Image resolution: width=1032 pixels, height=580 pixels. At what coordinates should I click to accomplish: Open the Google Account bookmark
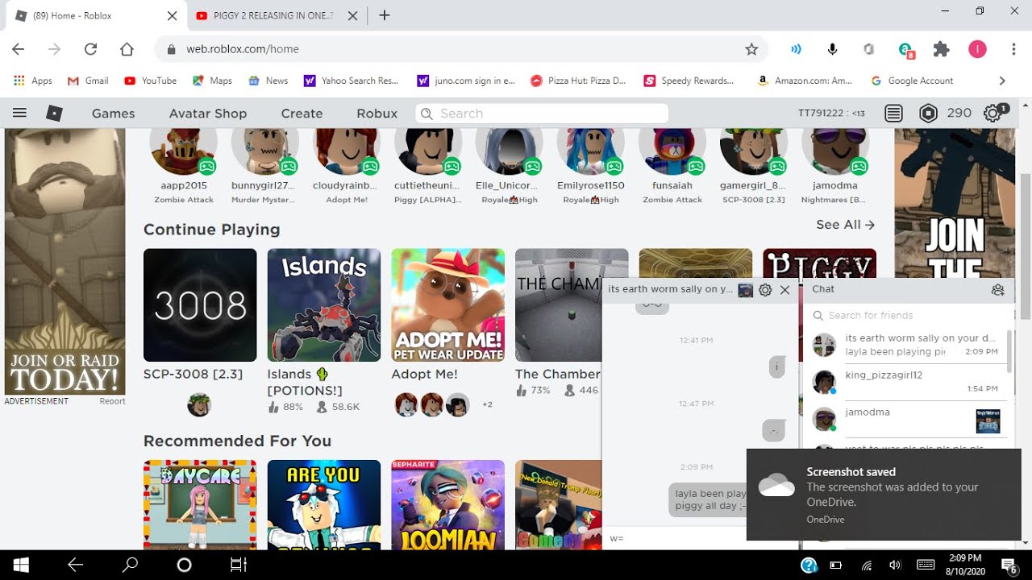(912, 81)
